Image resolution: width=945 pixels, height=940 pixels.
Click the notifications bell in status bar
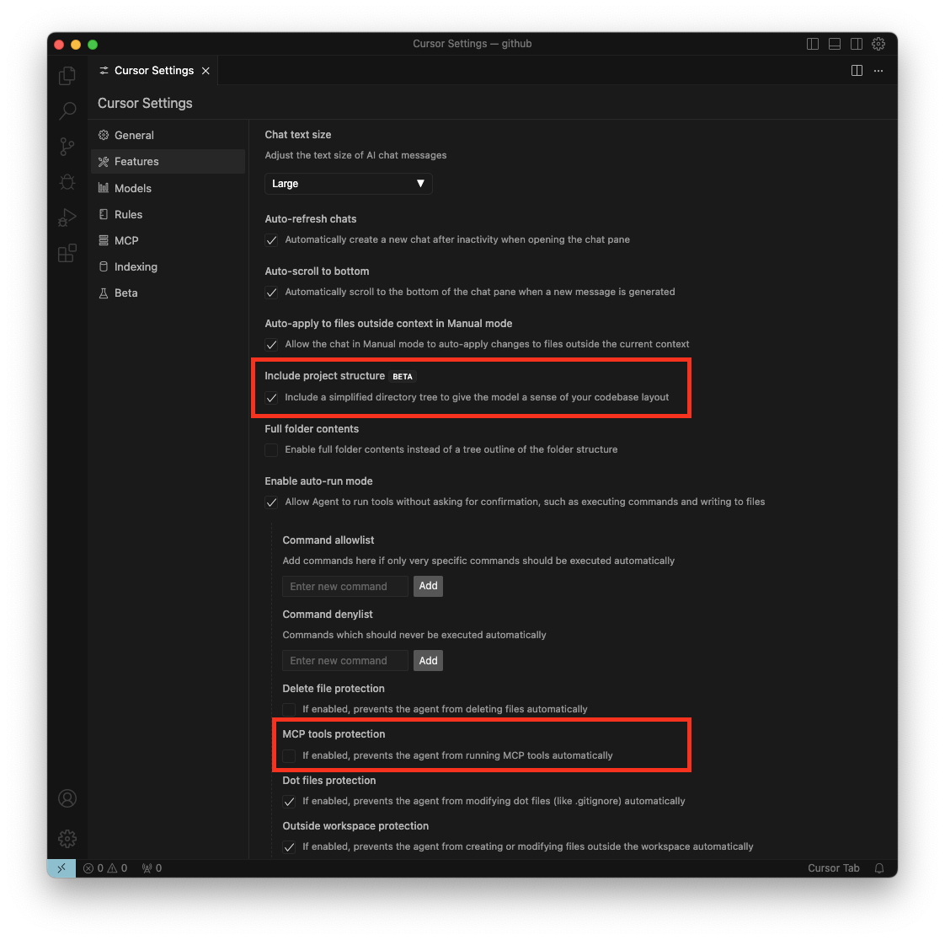click(x=879, y=868)
